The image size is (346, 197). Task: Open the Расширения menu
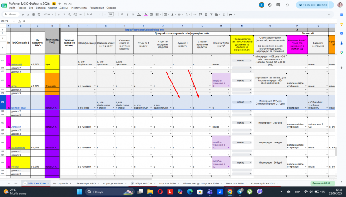click(96, 8)
